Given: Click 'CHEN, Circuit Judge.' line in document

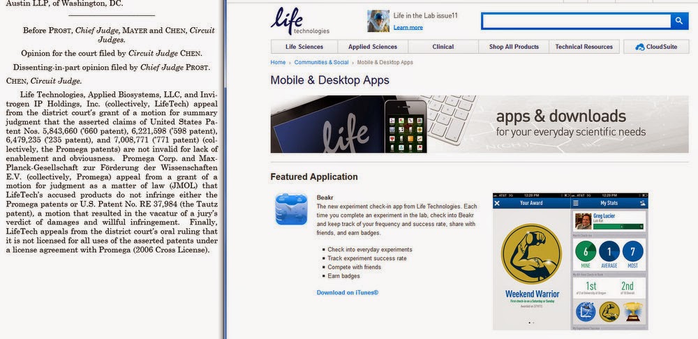Looking at the screenshot, I should pos(43,81).
